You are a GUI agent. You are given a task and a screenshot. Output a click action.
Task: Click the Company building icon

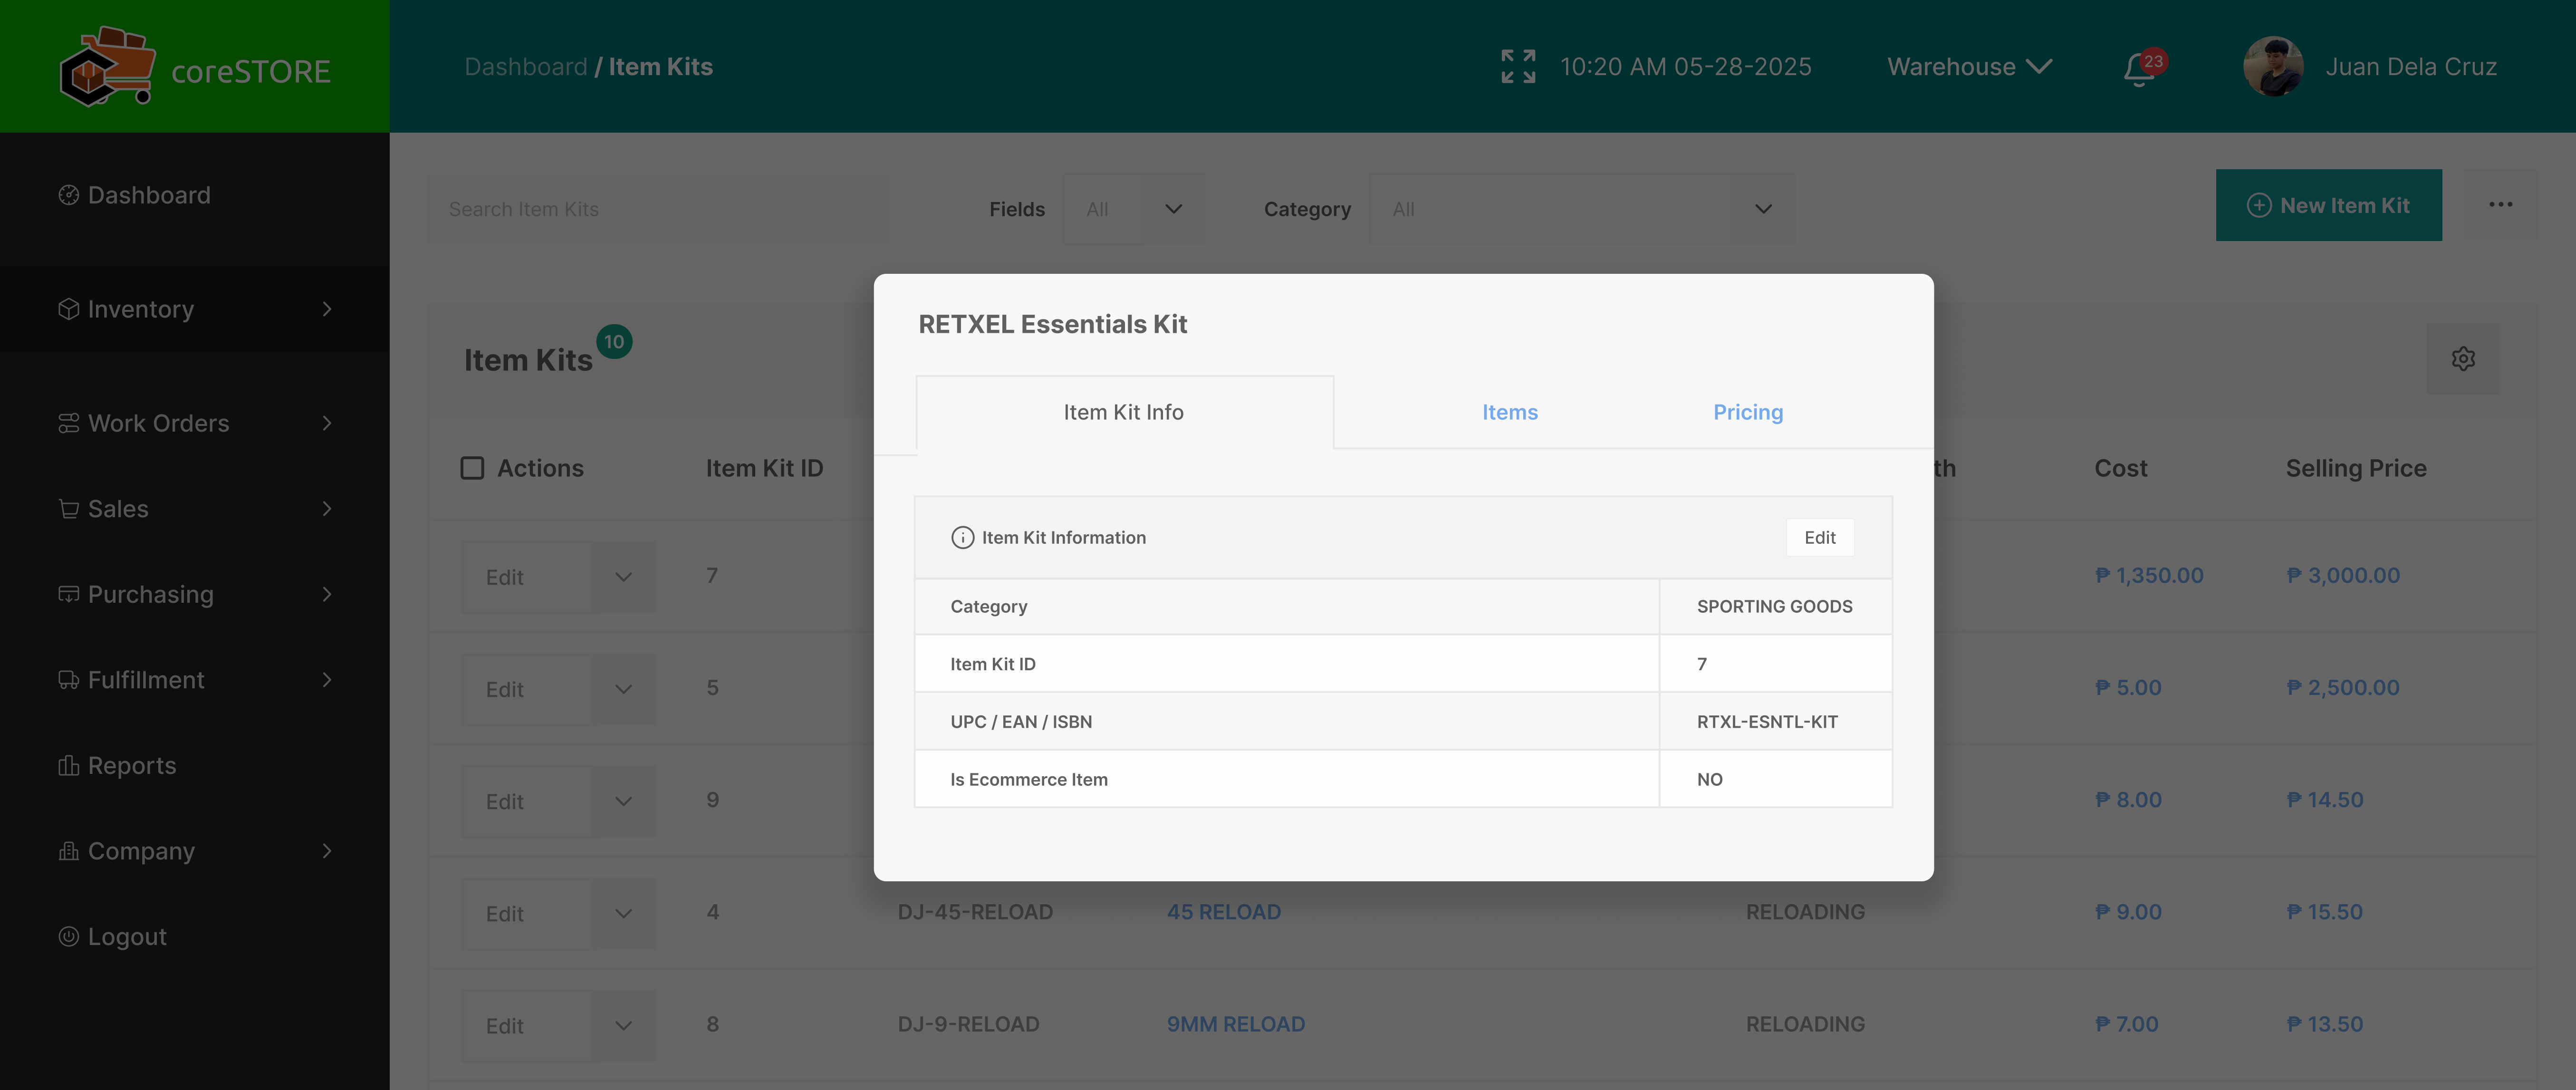(x=68, y=851)
